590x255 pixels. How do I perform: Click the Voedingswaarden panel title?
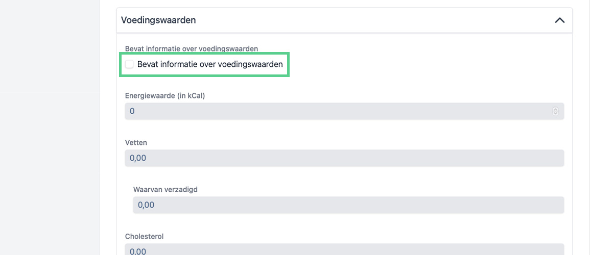tap(158, 20)
